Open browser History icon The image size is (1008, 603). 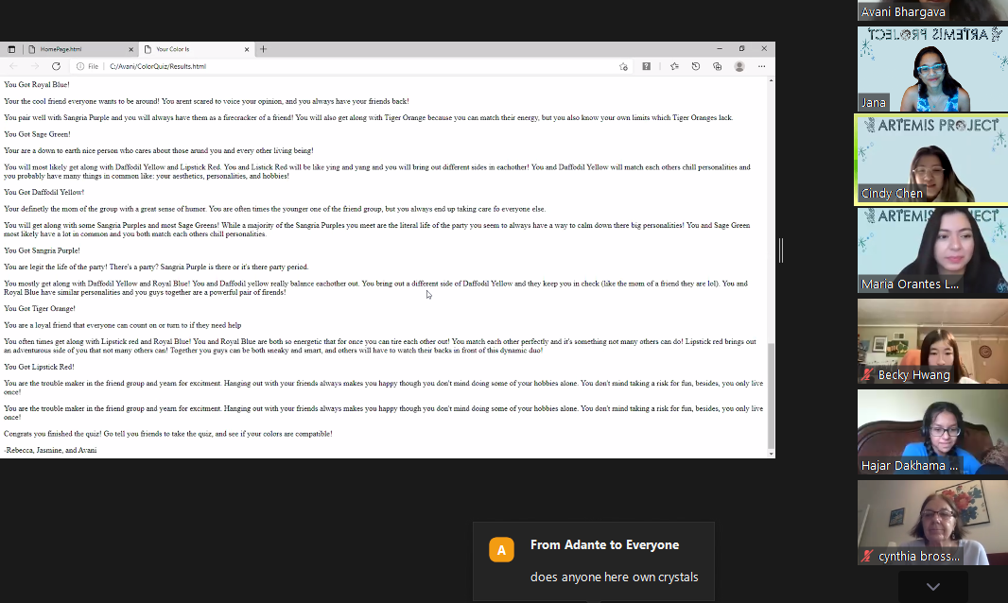696,66
